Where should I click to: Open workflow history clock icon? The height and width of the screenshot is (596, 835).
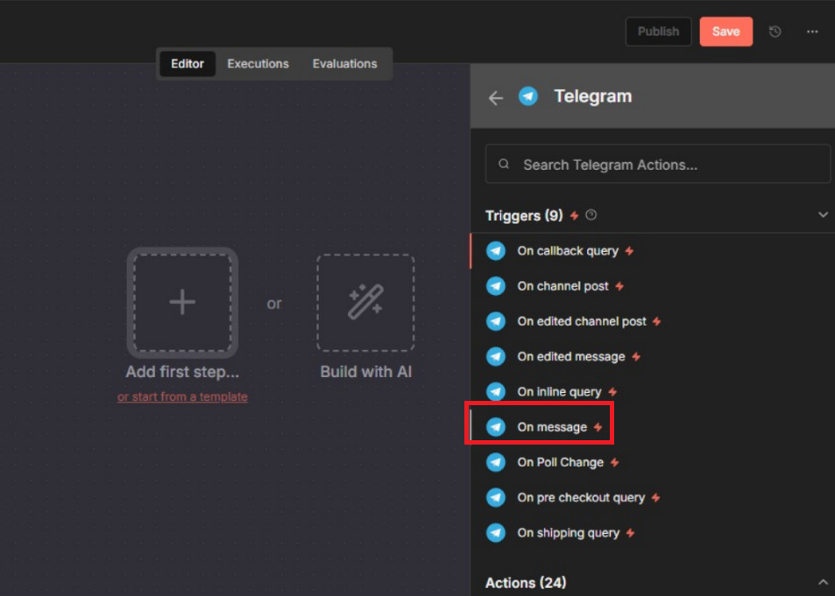775,32
